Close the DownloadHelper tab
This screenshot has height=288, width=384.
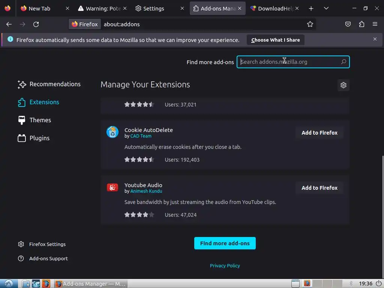coord(297,8)
